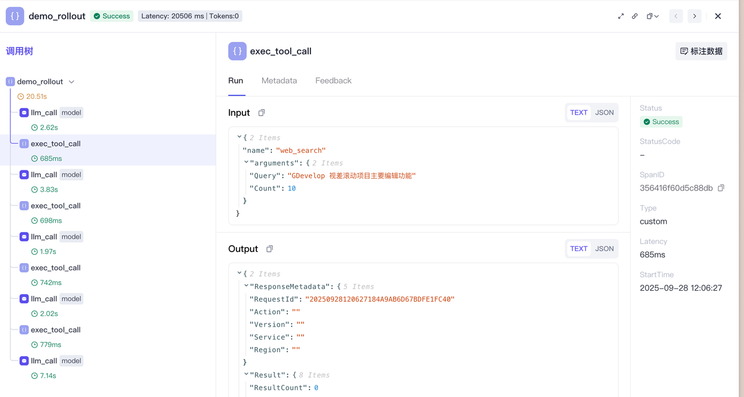Copy the trace link via the chain icon
The height and width of the screenshot is (397, 744).
pyautogui.click(x=635, y=16)
